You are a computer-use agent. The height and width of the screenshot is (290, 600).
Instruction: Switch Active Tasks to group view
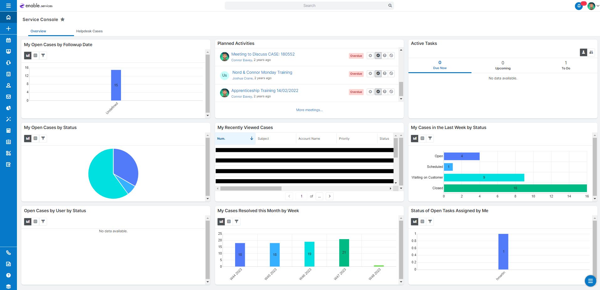[591, 52]
